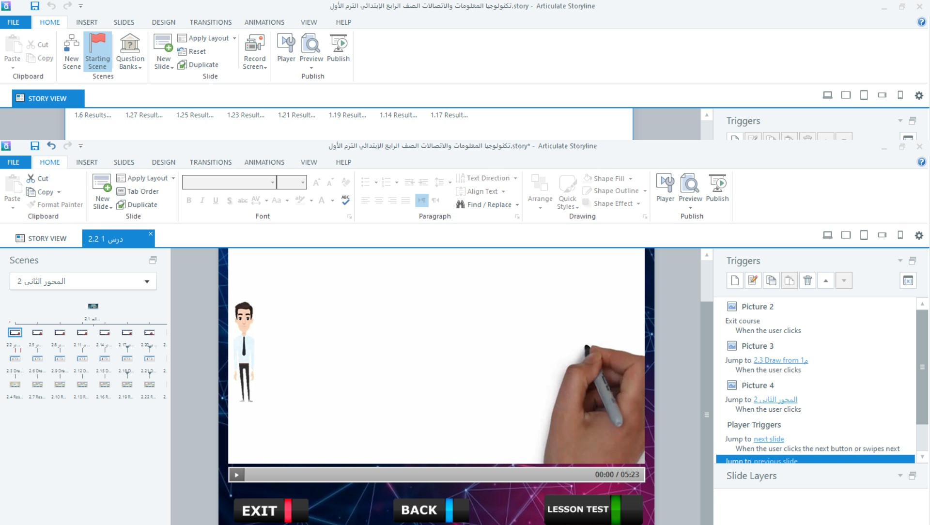Click the Picture 4 trigger link المحور الثاني

click(775, 400)
